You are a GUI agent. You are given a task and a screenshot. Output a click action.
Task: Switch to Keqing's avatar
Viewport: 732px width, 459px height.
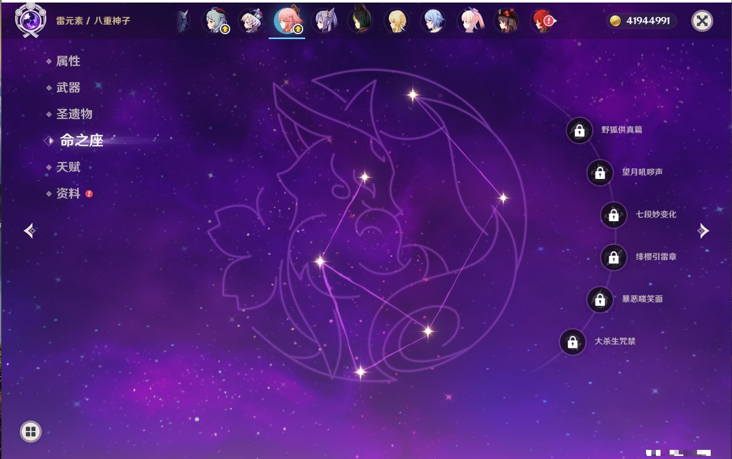[x=325, y=21]
